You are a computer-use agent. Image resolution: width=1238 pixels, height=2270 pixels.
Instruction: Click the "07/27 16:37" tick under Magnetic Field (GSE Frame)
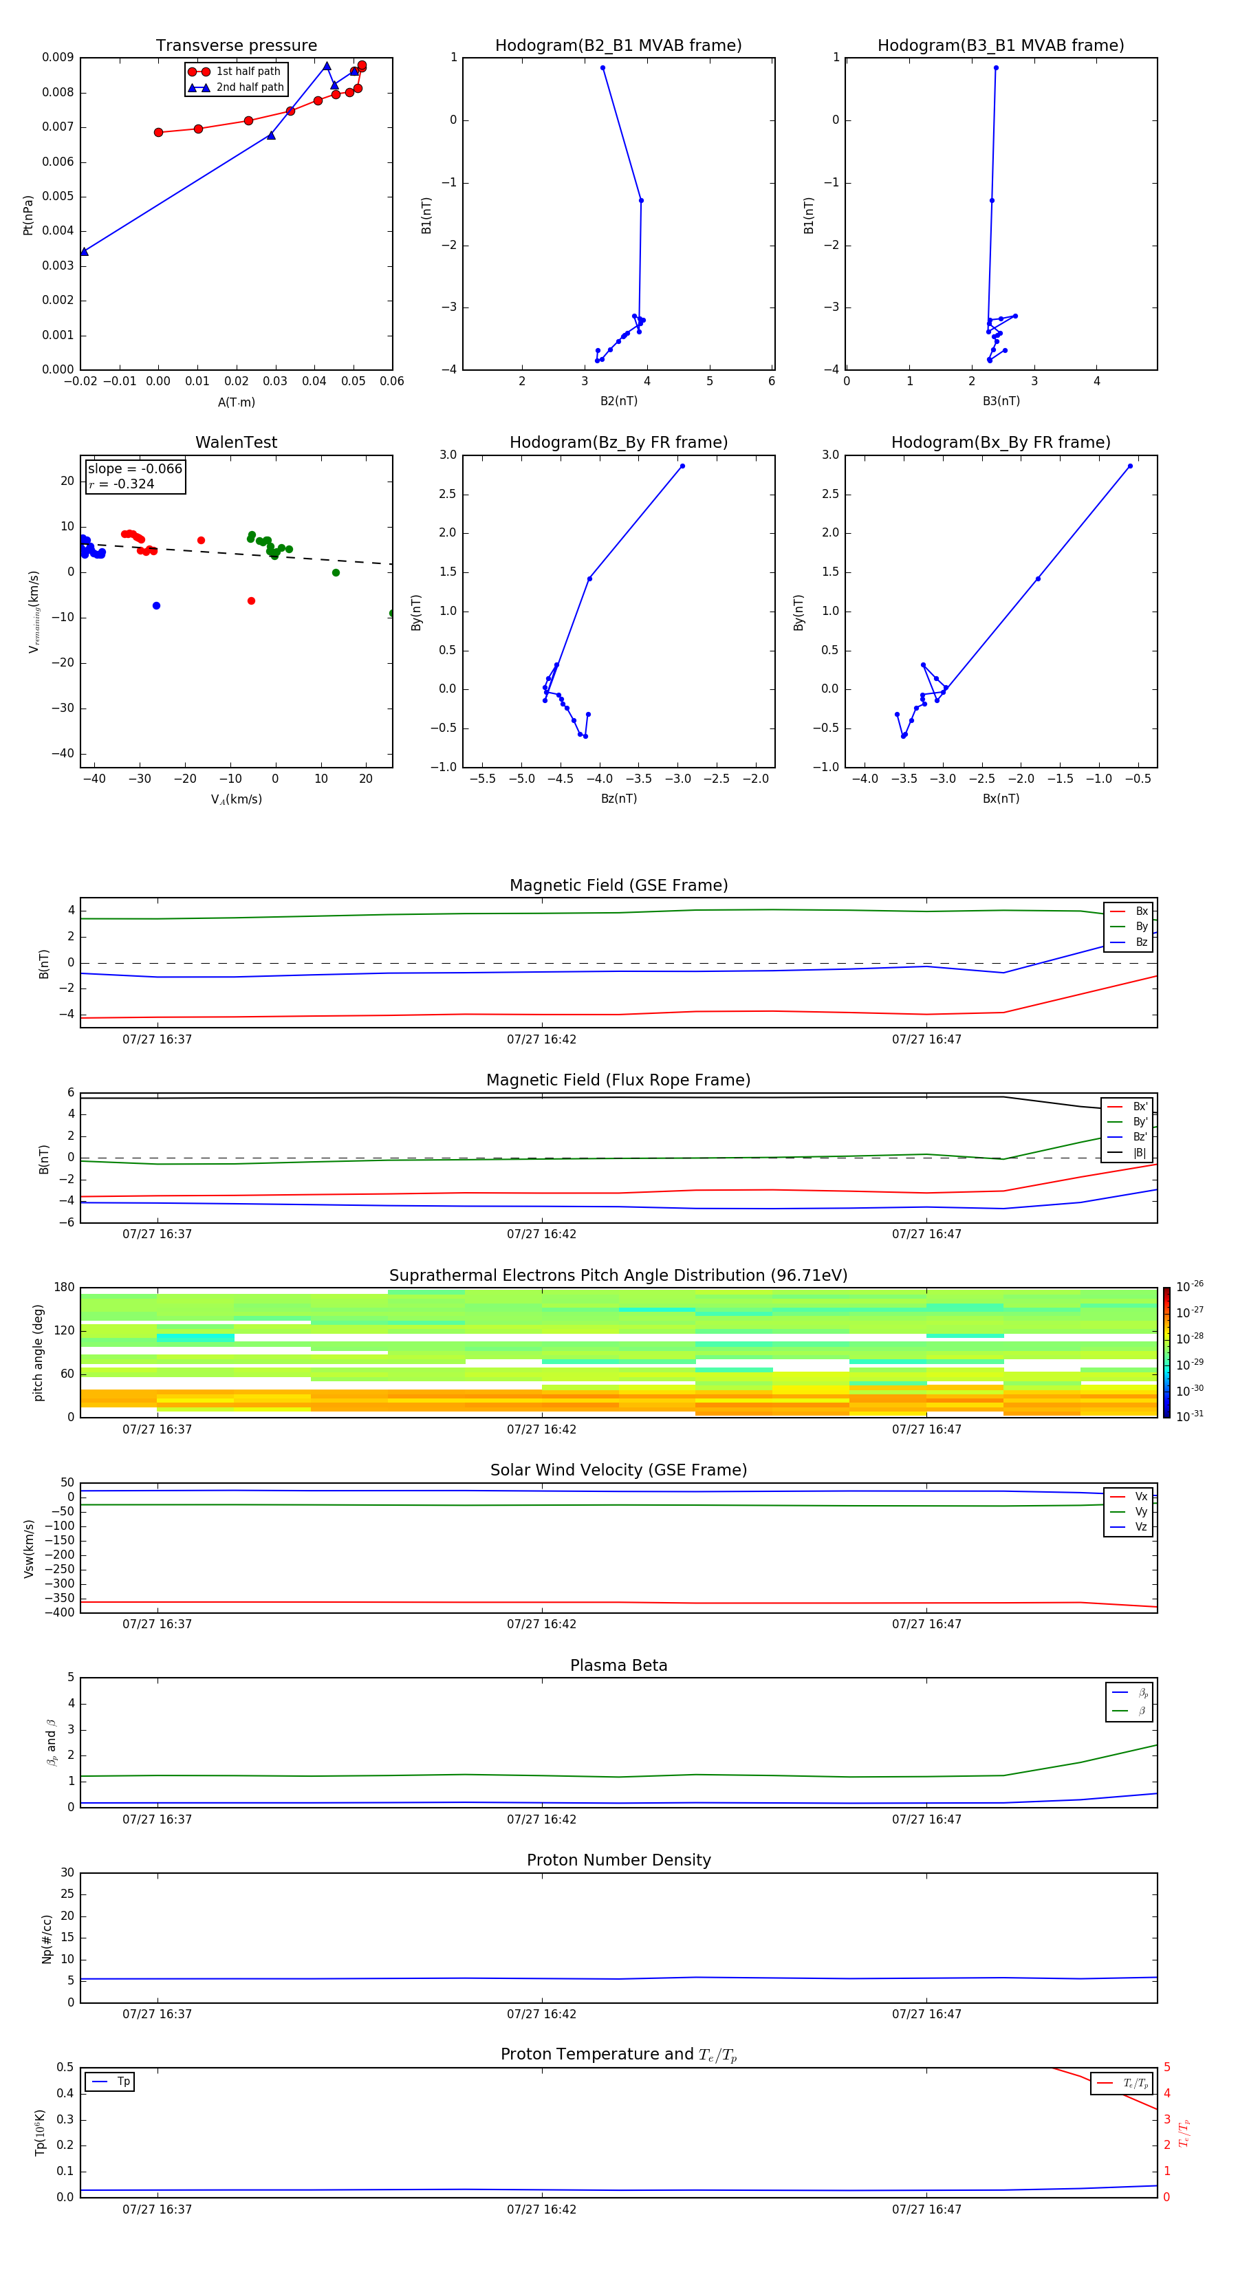pos(157,1040)
